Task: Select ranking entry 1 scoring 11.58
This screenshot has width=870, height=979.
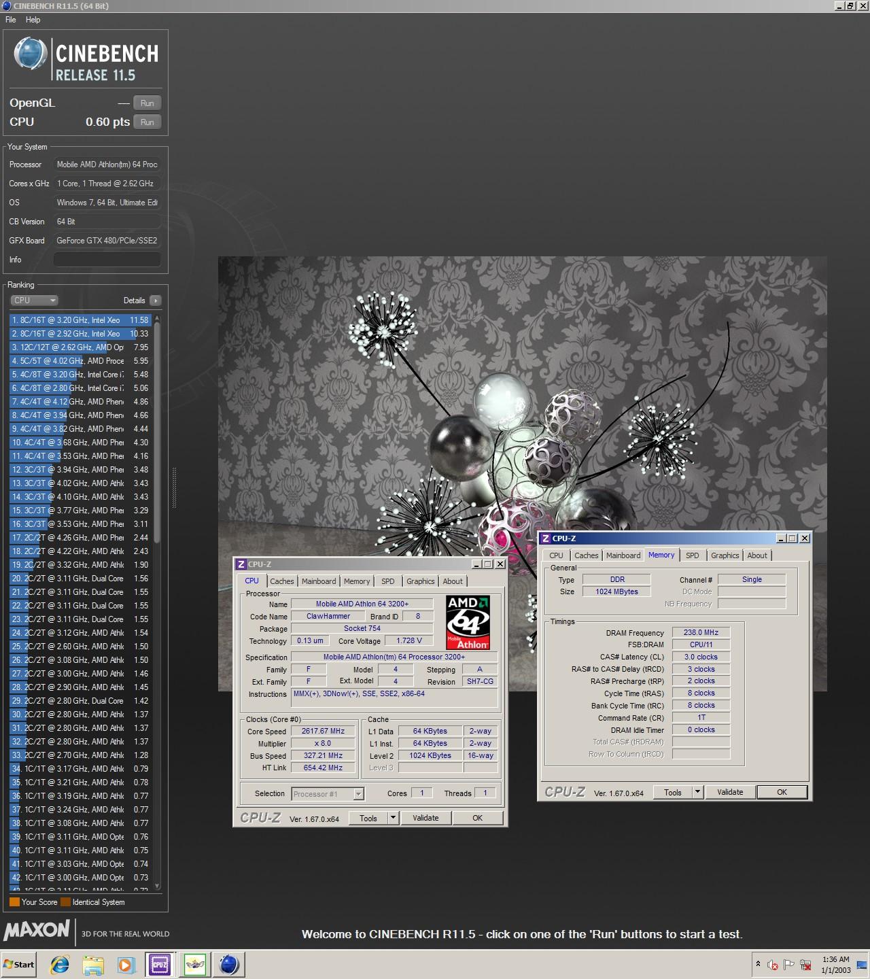Action: (x=80, y=320)
